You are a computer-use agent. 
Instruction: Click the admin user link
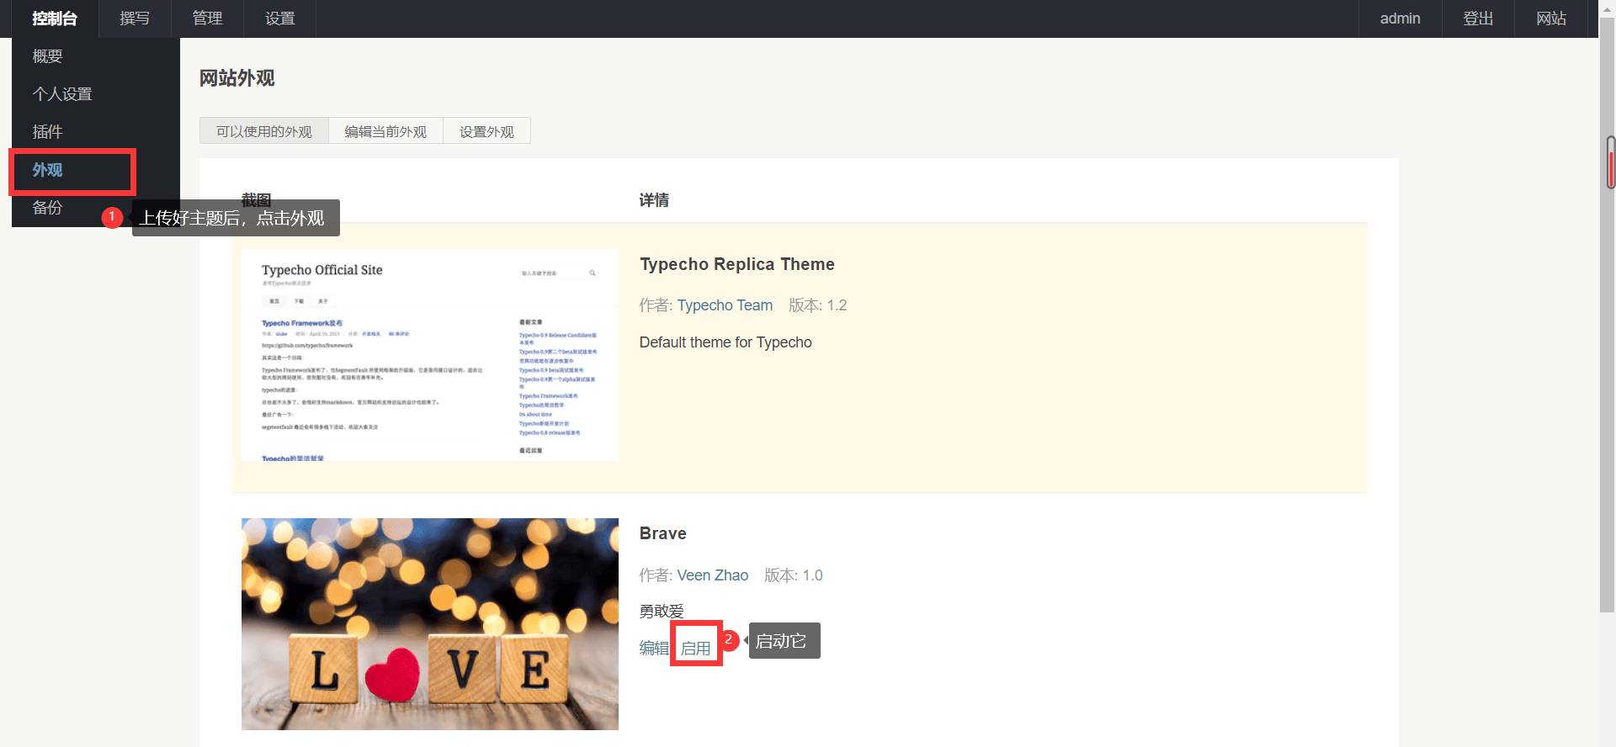point(1400,19)
